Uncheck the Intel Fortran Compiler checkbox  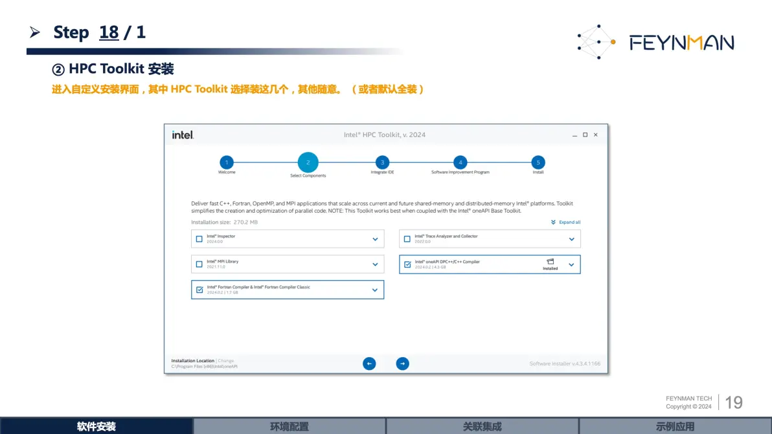point(199,290)
